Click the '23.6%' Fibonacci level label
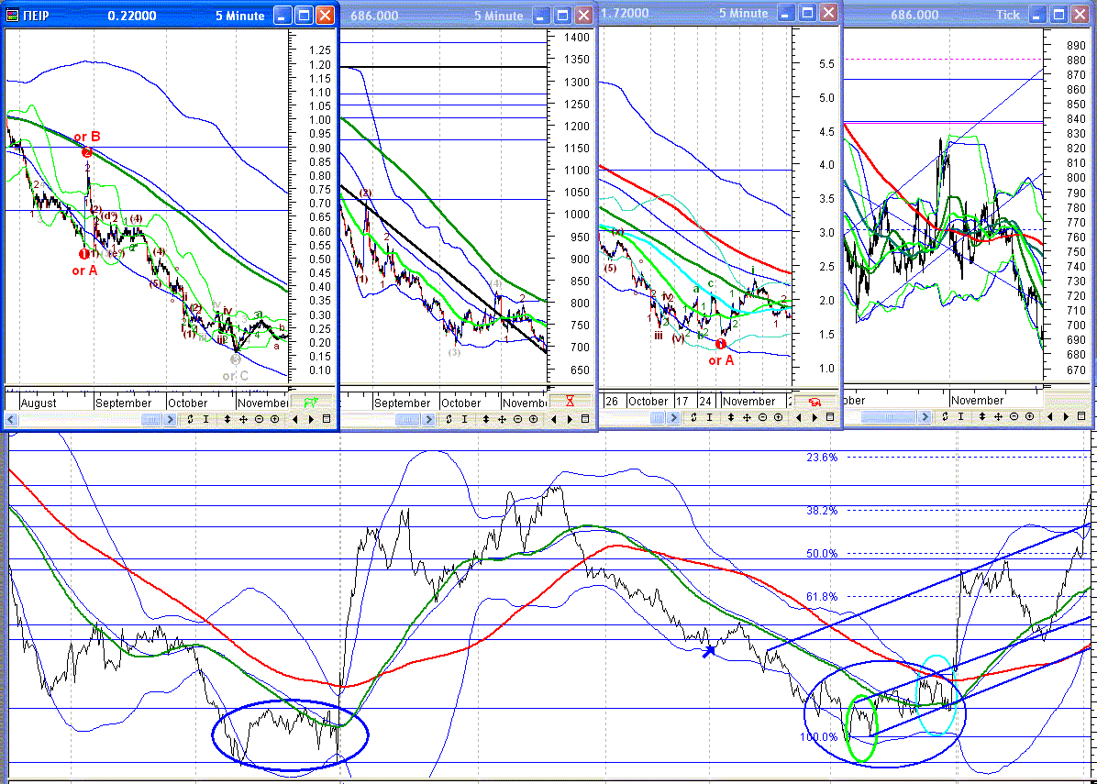 [821, 458]
